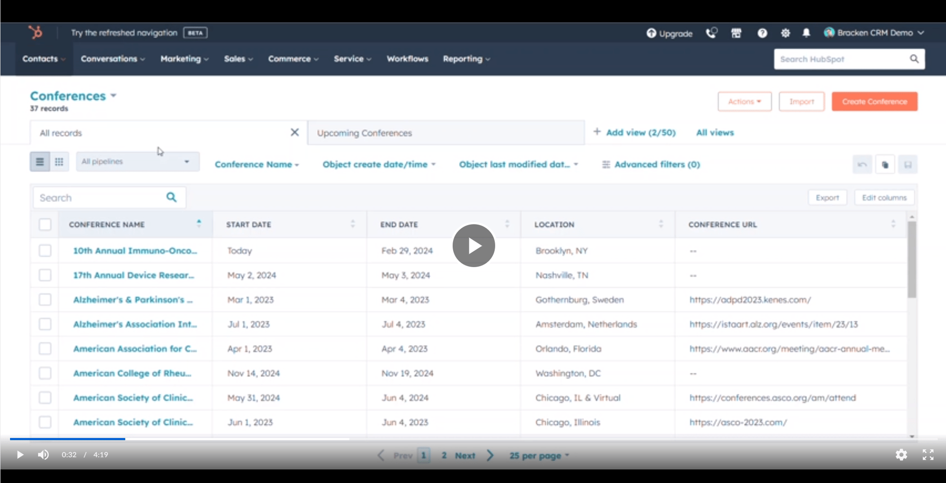Go to next page arrow
This screenshot has height=483, width=946.
point(491,455)
